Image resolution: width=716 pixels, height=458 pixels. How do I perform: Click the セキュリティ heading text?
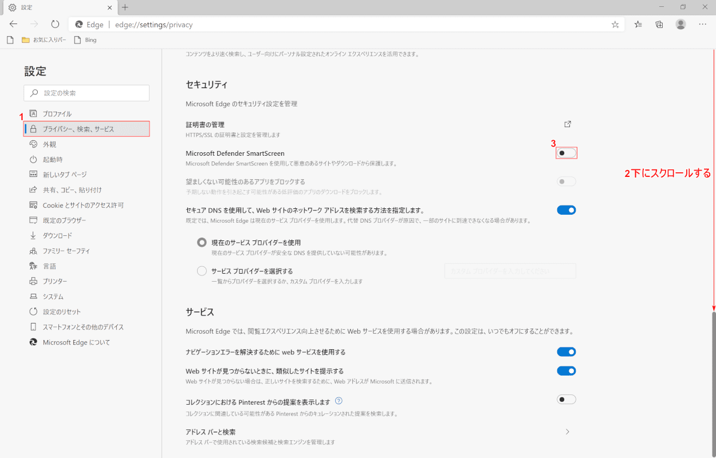pos(207,84)
